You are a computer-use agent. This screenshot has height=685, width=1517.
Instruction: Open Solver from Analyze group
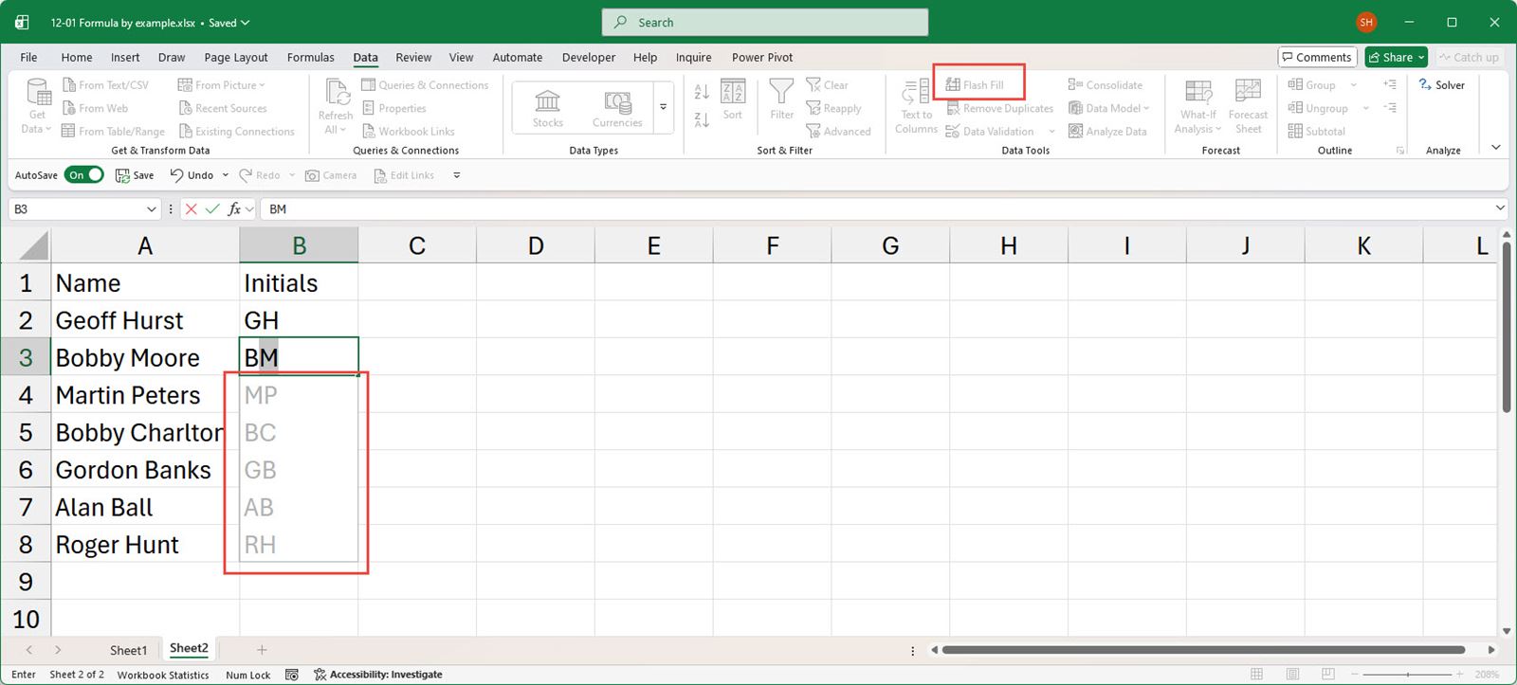[1441, 85]
